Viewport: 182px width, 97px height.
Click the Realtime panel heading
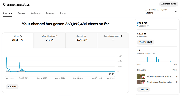tap(142, 23)
